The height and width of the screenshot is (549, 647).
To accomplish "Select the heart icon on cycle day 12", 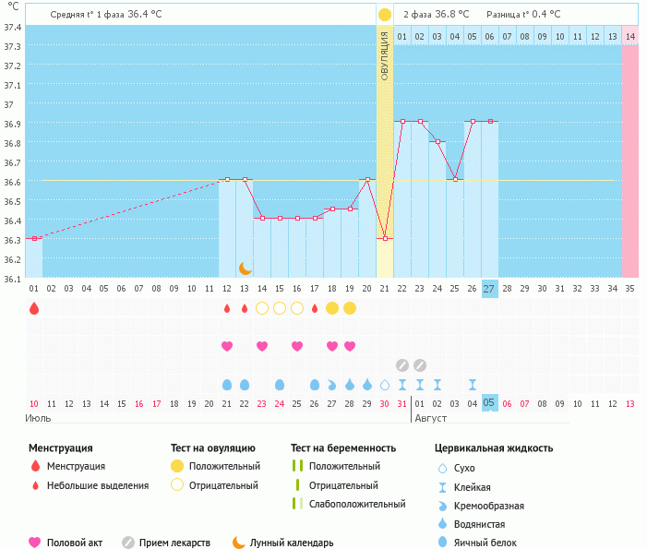I will (x=227, y=346).
